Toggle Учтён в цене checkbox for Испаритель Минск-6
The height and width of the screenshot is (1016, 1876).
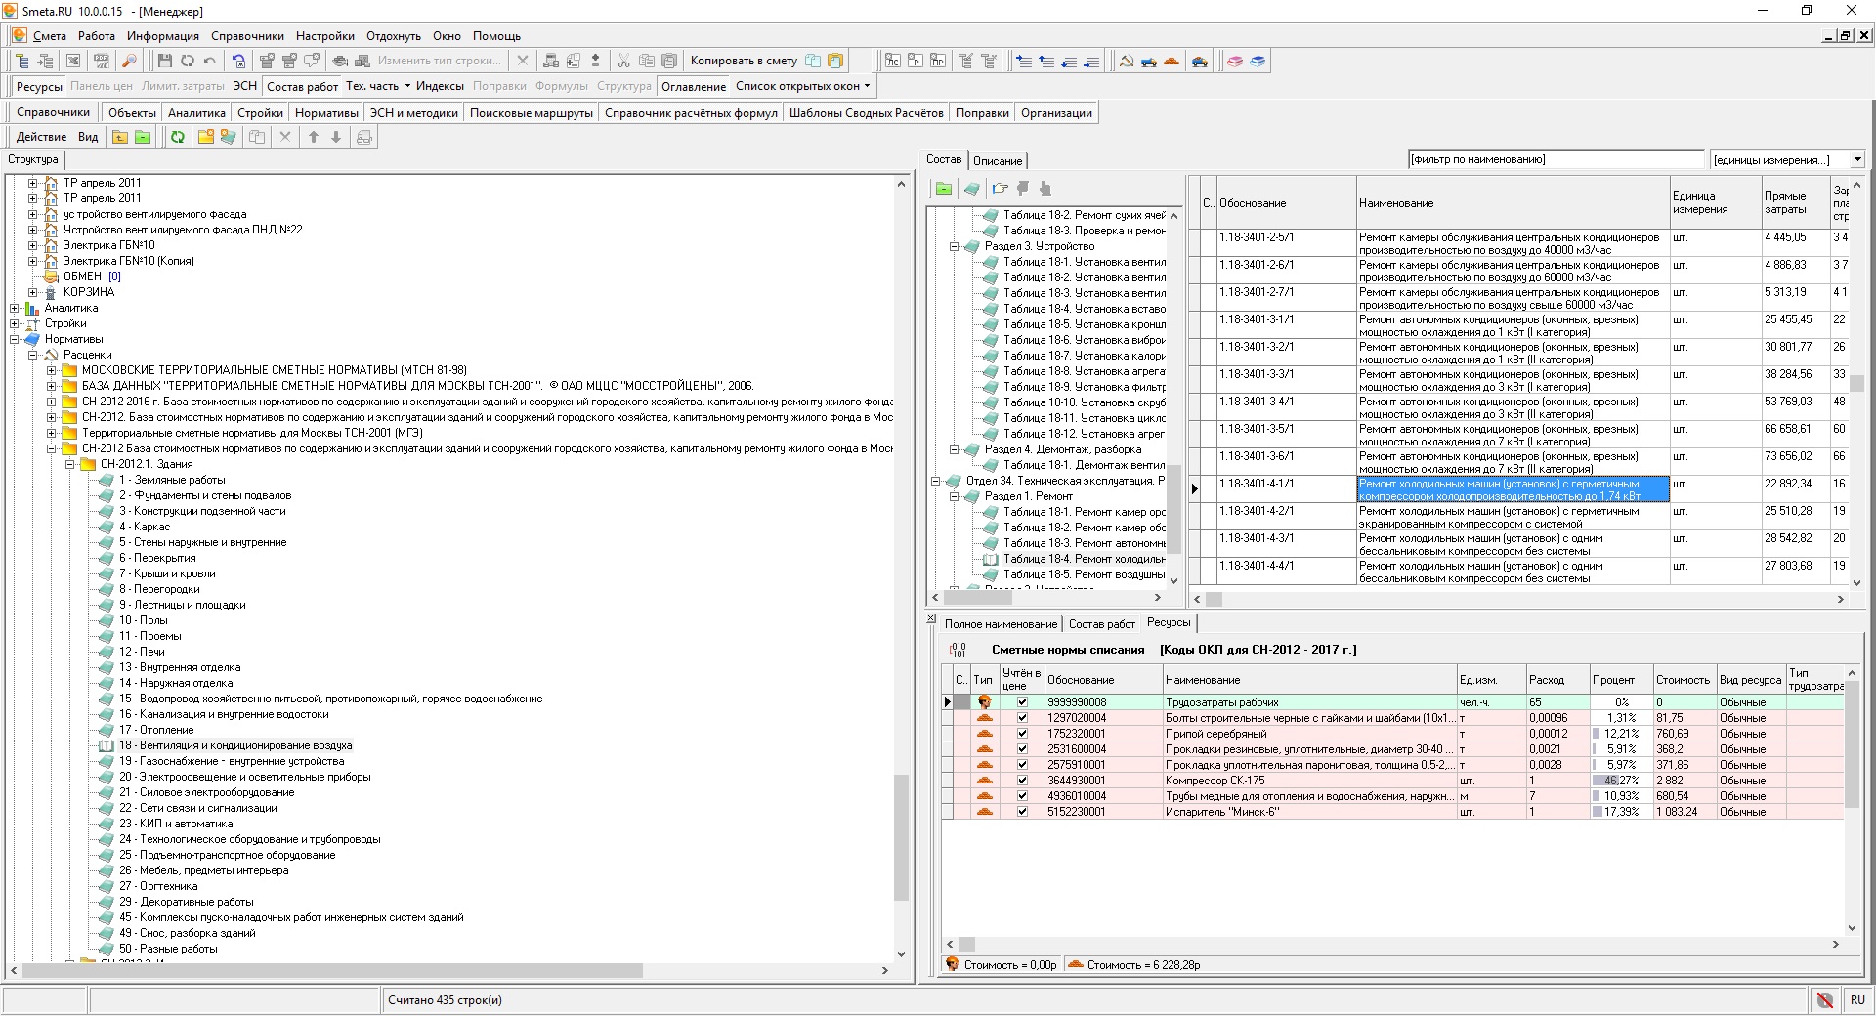pos(1022,811)
